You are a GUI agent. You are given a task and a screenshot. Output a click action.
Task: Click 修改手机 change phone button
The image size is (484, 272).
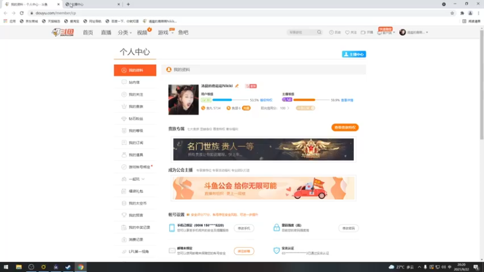pyautogui.click(x=244, y=228)
